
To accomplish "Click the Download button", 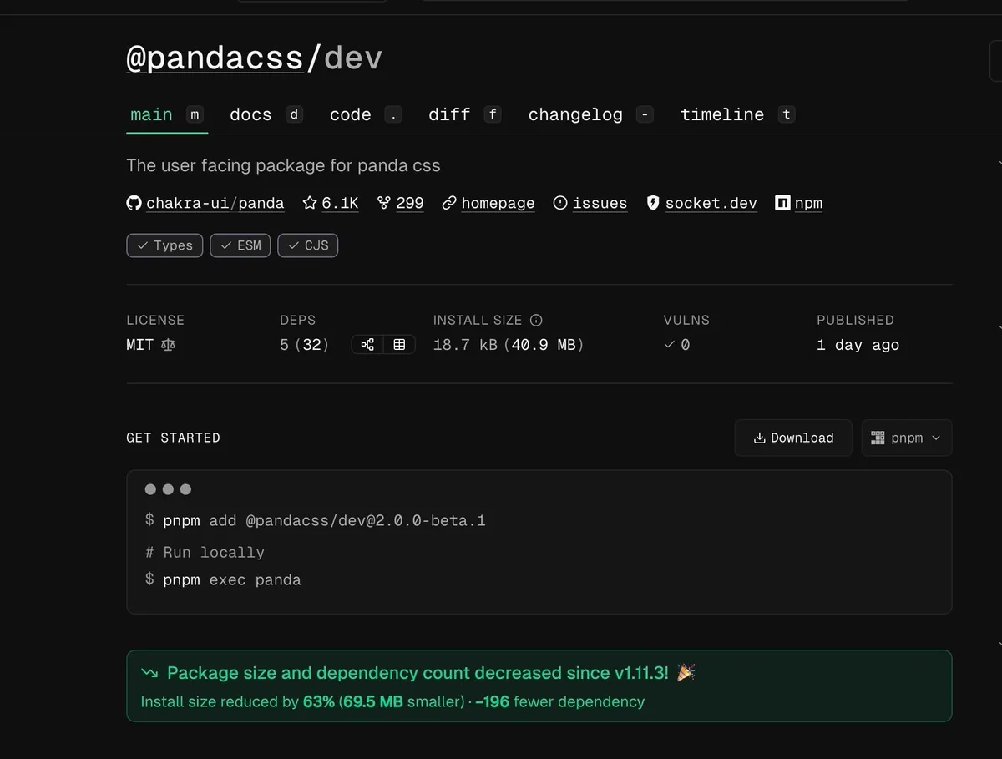I will coord(793,438).
